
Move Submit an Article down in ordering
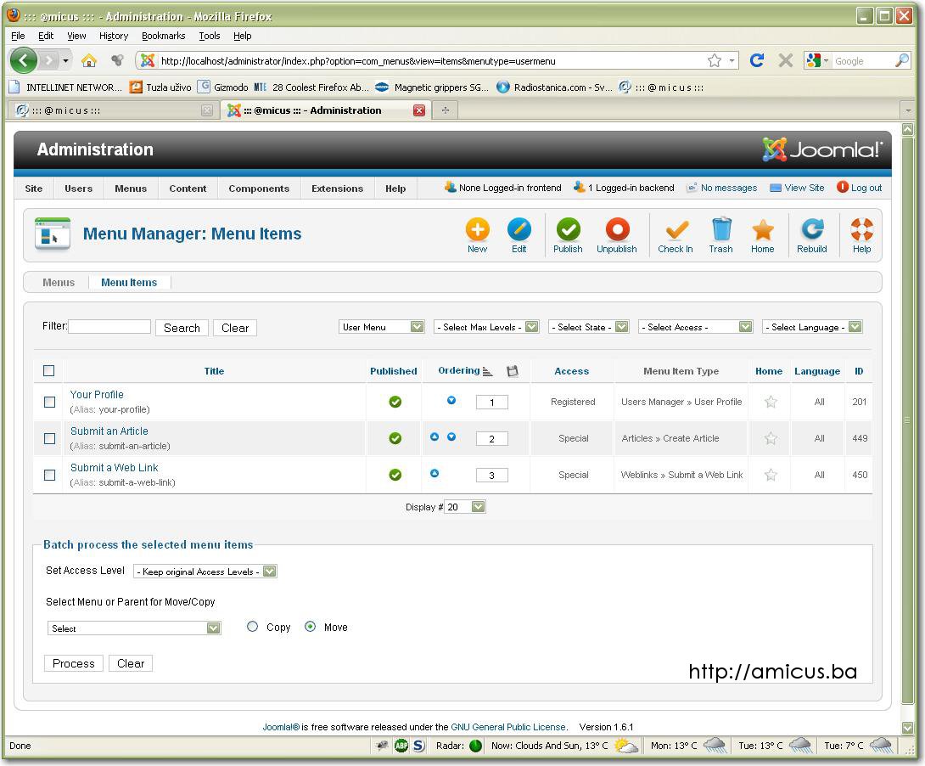click(451, 437)
